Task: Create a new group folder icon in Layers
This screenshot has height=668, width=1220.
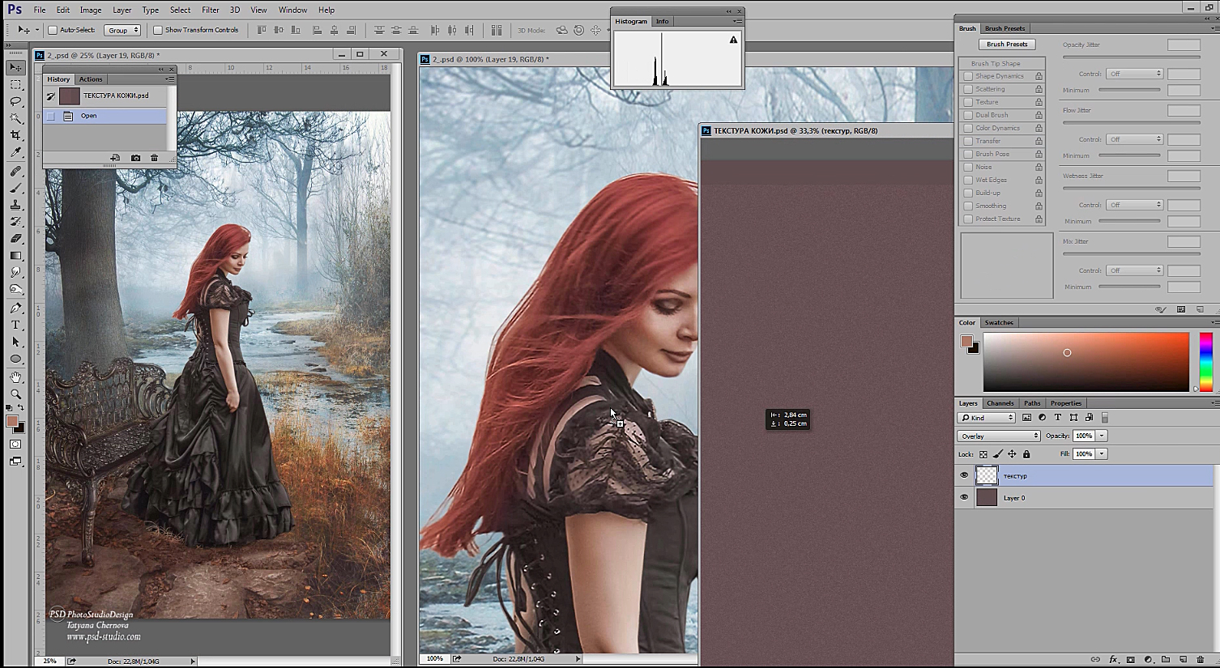Action: coord(1165,660)
